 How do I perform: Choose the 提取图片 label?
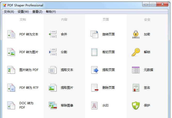tap(67, 88)
